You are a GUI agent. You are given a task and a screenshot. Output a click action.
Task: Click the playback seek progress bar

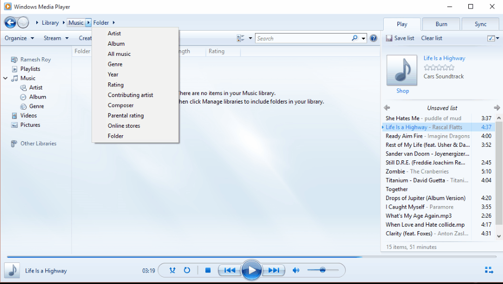pos(251,257)
